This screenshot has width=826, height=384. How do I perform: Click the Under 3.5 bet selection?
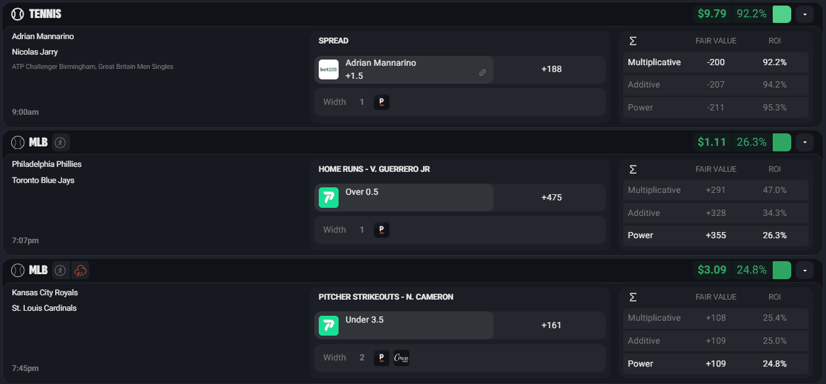404,325
